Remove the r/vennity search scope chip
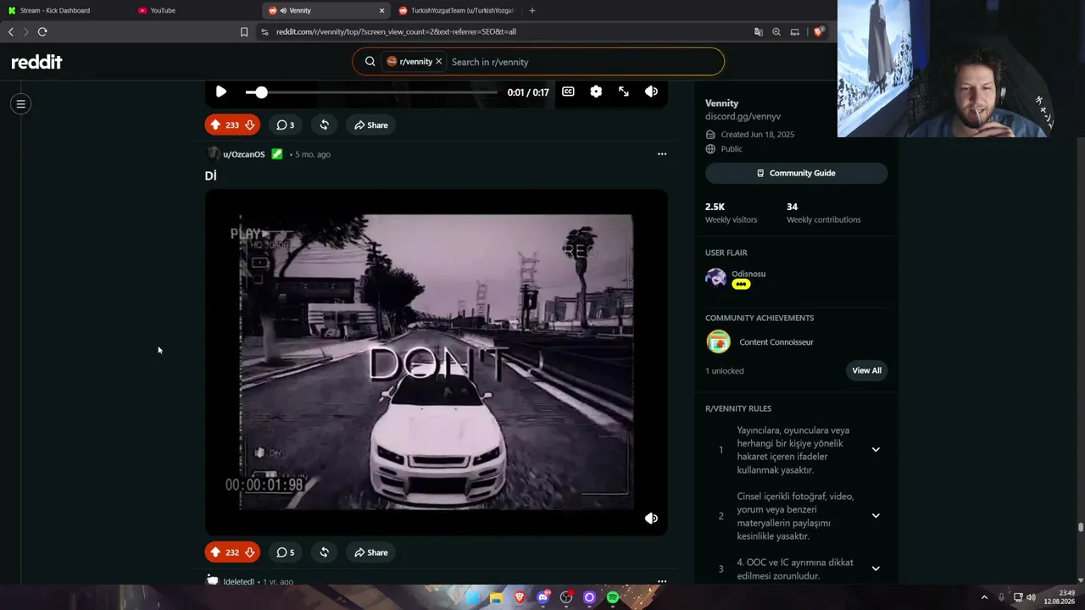The width and height of the screenshot is (1085, 610). (438, 62)
